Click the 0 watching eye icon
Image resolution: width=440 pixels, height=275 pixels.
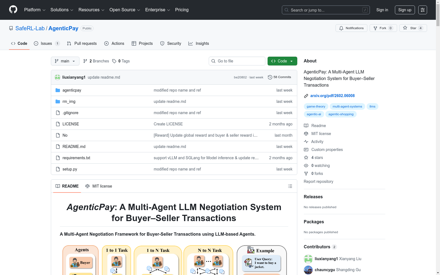click(306, 166)
